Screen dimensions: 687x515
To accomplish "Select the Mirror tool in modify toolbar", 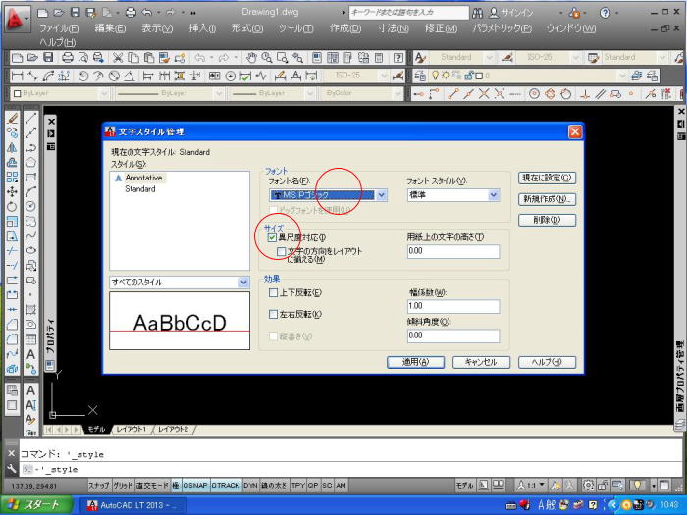I will [x=12, y=147].
